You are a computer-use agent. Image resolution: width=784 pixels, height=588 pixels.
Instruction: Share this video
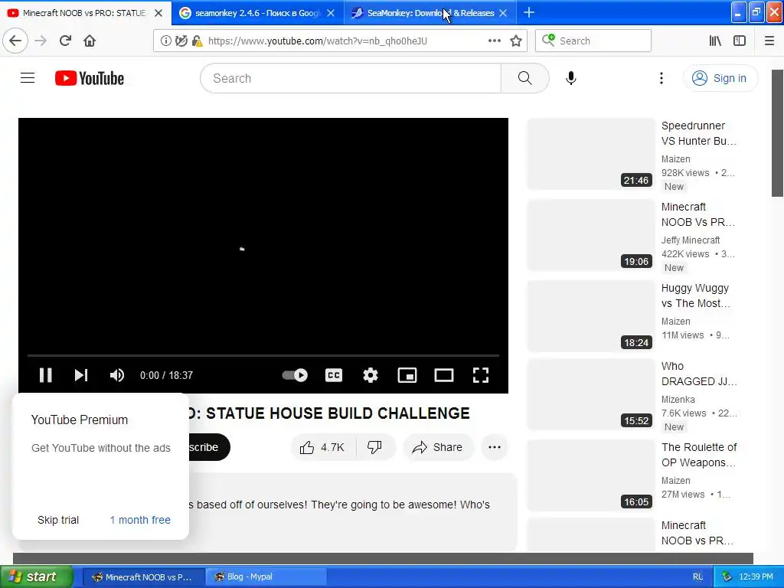pos(437,447)
